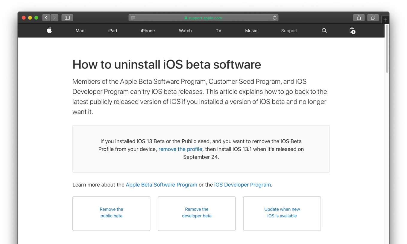
Task: Add a new tab with plus button
Action: [x=385, y=20]
